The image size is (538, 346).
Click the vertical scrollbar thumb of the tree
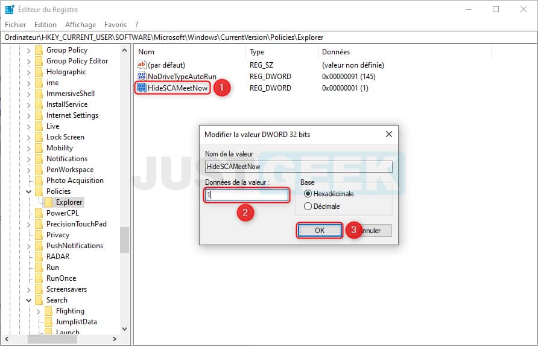(125, 240)
